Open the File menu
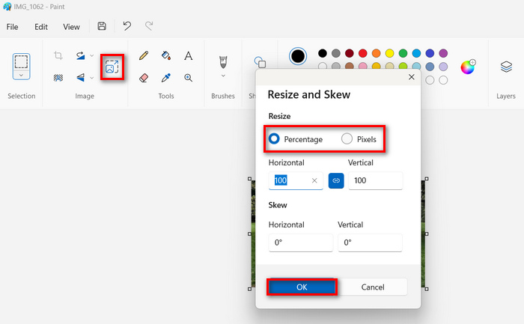The width and height of the screenshot is (524, 324). click(x=12, y=27)
